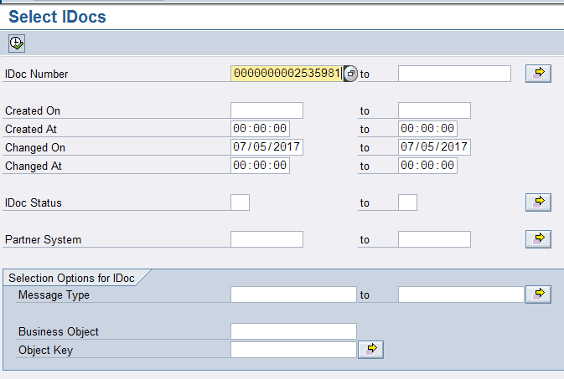Edit the Changed On from date 07/05/2017
Viewport: 564px width, 379px height.
tap(266, 147)
